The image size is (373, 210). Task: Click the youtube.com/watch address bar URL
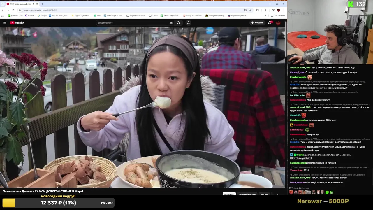coord(40,10)
